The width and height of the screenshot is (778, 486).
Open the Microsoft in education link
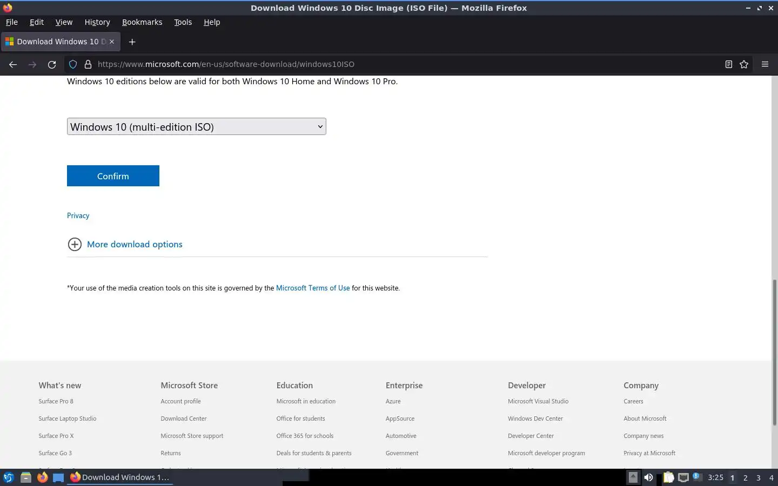[x=306, y=401]
